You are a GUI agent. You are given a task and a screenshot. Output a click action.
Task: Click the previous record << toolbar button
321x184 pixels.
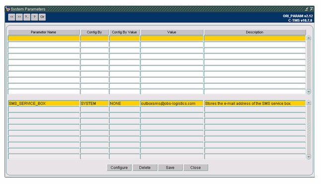[x=11, y=17]
